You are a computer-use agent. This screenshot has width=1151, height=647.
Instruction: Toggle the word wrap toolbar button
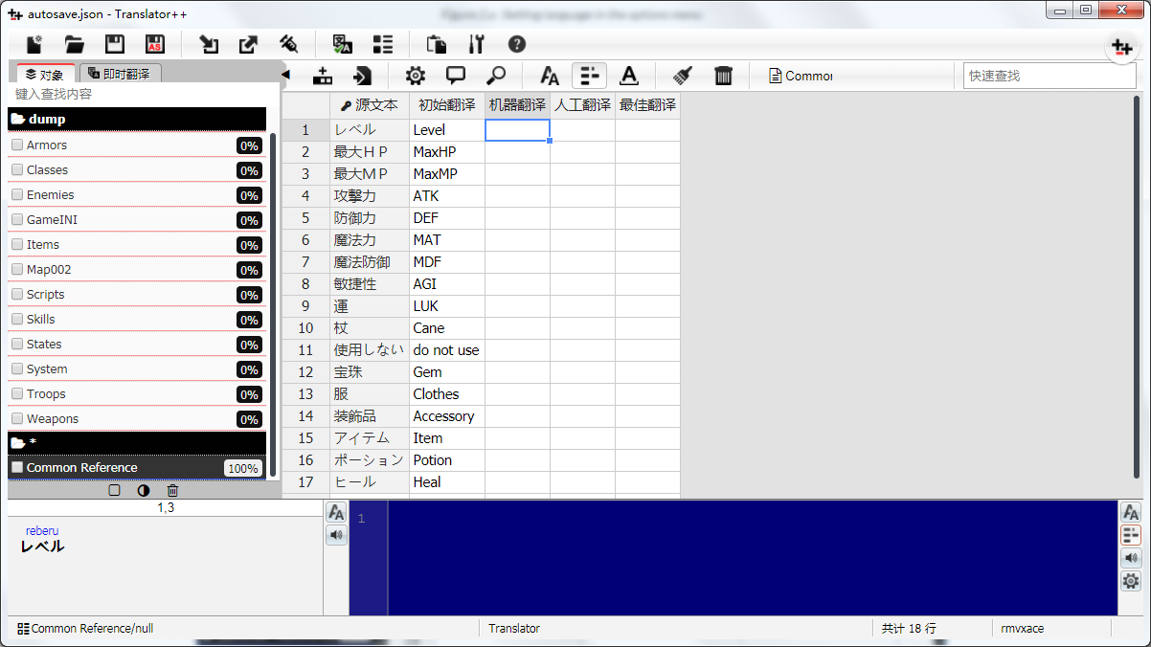click(589, 76)
